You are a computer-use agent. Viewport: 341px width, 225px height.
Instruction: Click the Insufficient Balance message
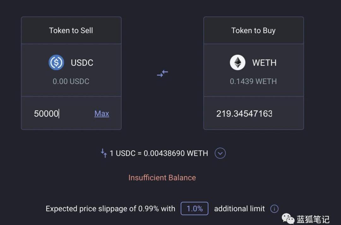(x=162, y=178)
